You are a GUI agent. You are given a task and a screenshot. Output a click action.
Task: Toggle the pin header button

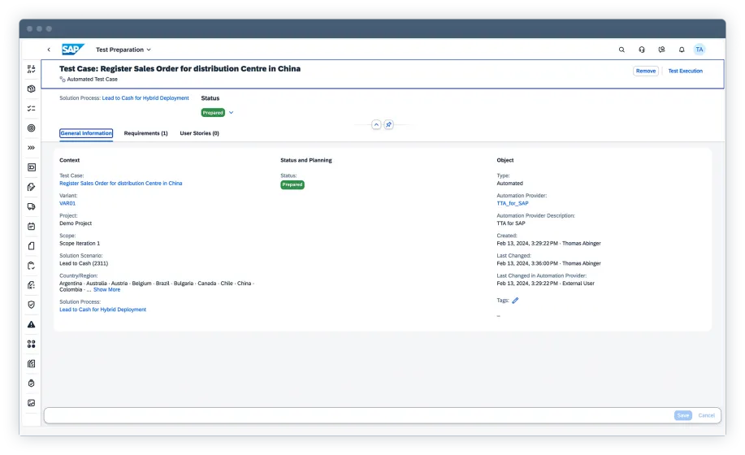tap(388, 124)
